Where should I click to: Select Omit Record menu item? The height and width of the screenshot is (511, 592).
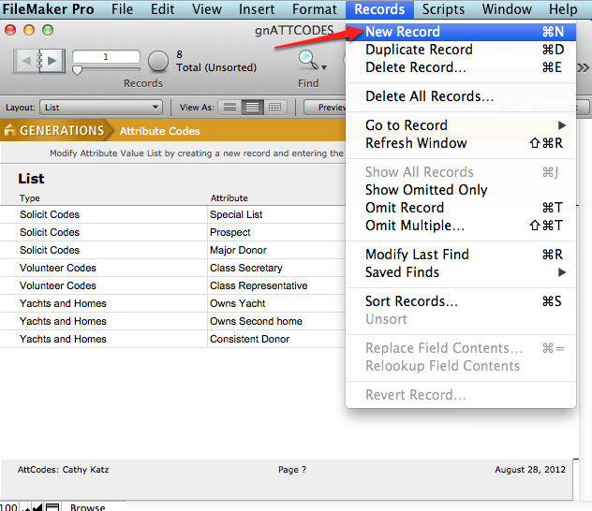pyautogui.click(x=461, y=208)
